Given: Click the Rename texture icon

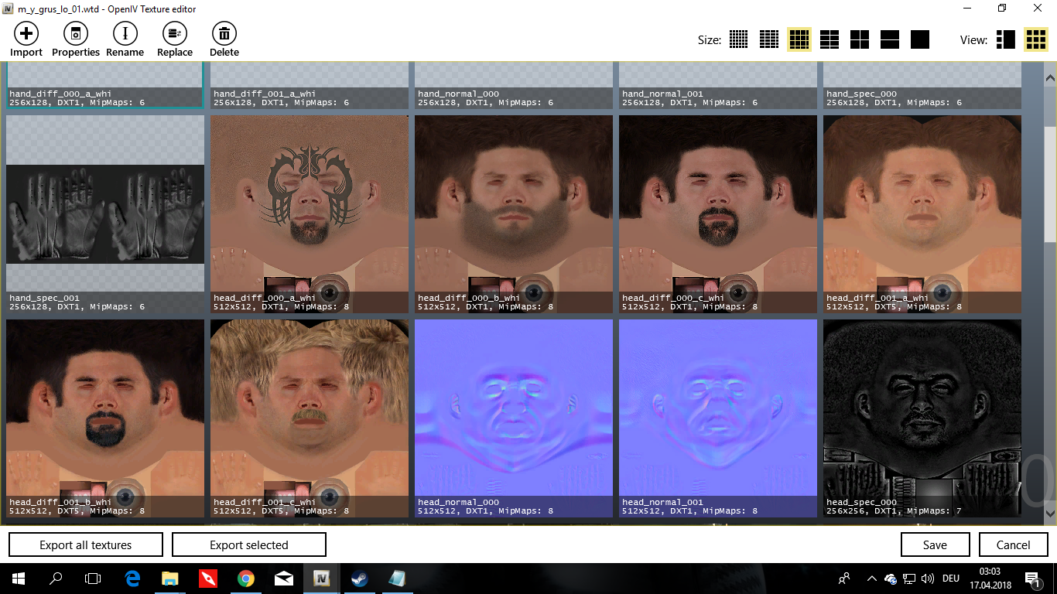Looking at the screenshot, I should tap(125, 34).
